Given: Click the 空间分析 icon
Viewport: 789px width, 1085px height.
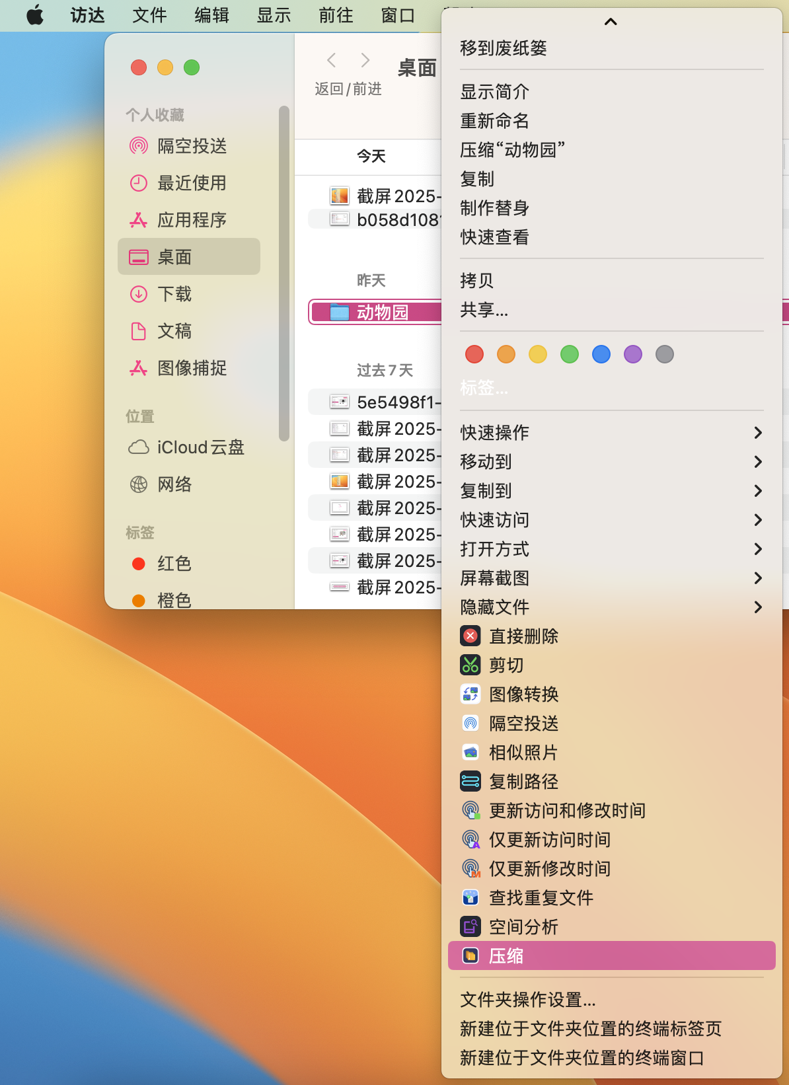Looking at the screenshot, I should pos(470,927).
